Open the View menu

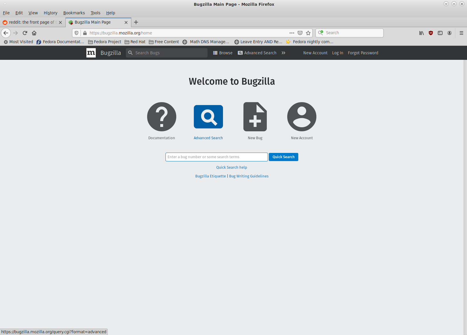(33, 13)
